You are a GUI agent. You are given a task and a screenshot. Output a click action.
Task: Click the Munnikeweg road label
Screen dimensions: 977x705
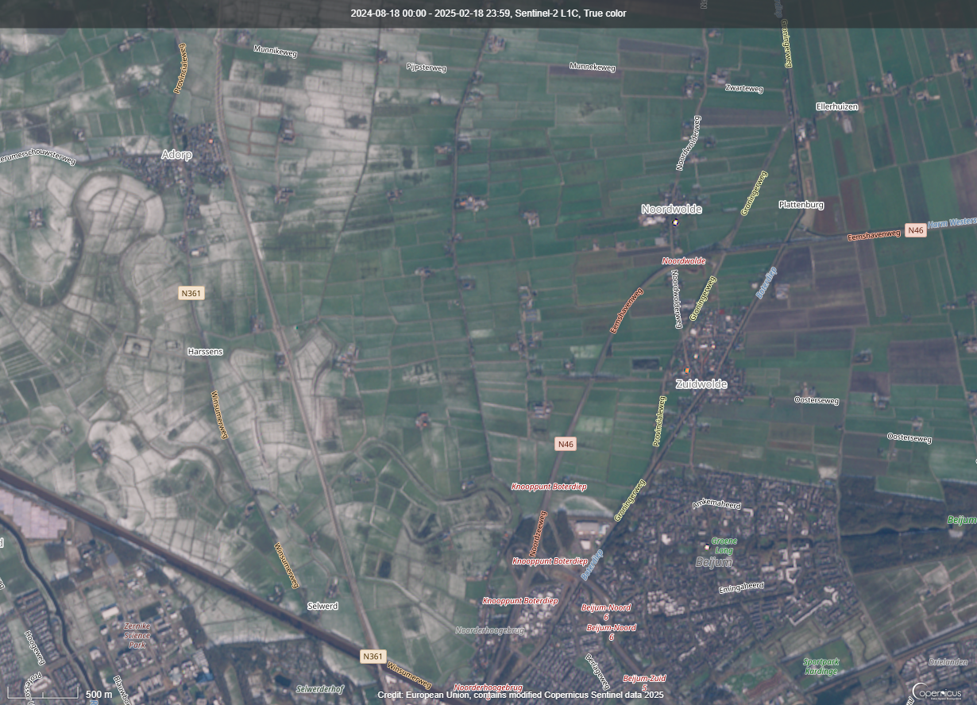point(275,50)
